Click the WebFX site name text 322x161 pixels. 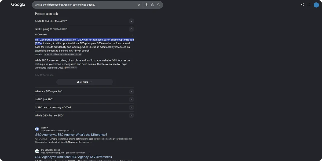point(45,128)
